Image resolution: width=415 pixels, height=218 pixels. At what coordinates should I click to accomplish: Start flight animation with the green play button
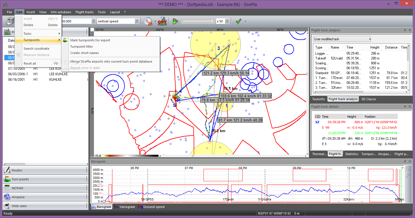pyautogui.click(x=175, y=21)
